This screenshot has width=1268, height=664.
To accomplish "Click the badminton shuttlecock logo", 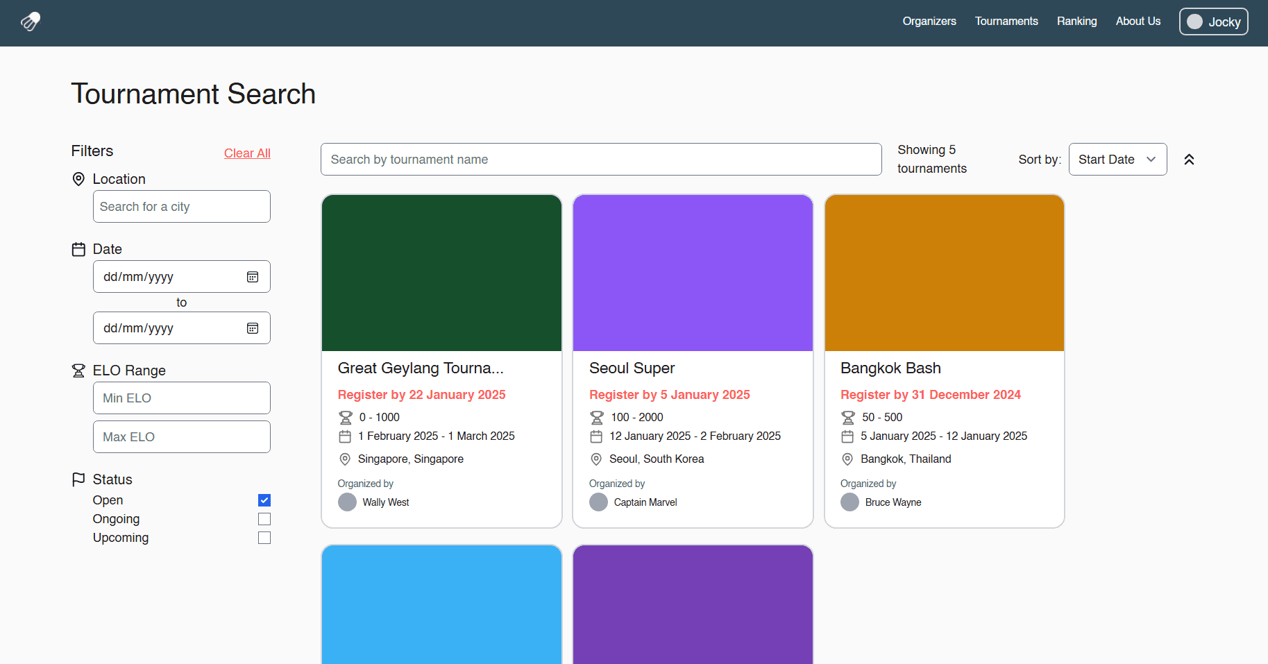I will pos(29,22).
